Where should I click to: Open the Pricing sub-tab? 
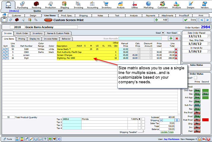pos(22,39)
